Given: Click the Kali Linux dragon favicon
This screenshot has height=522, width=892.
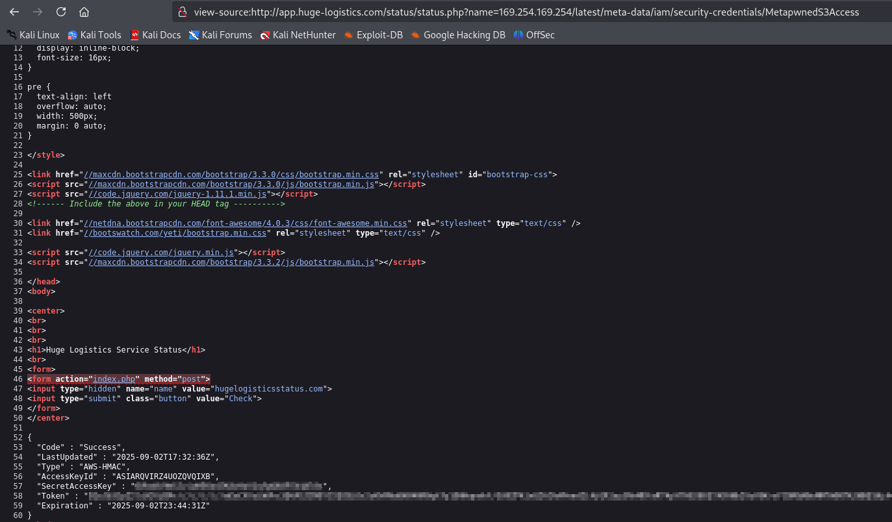Looking at the screenshot, I should pos(12,35).
